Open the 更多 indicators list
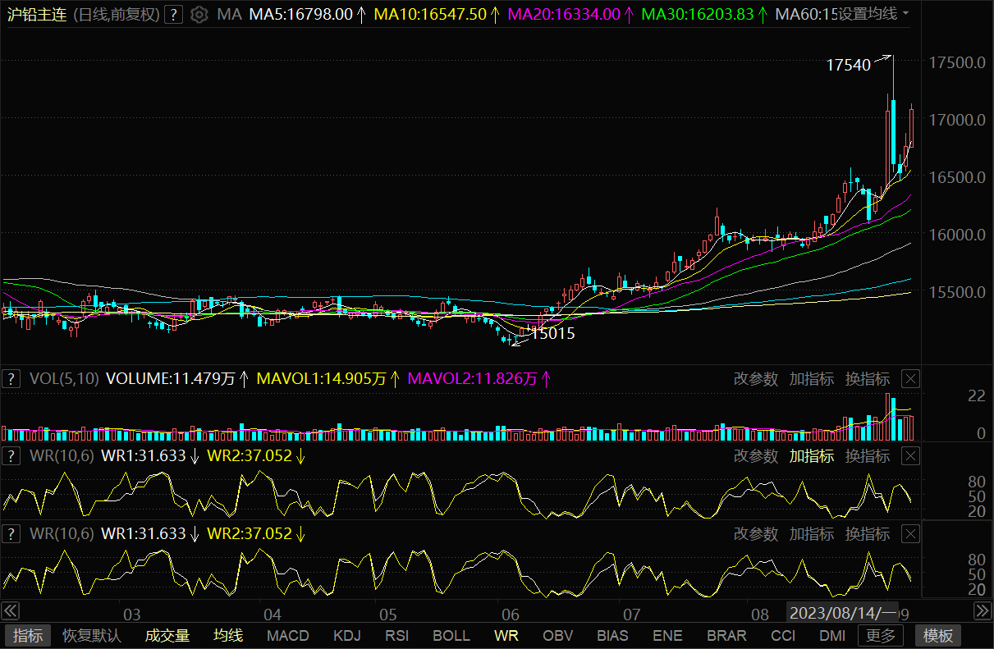The image size is (994, 649). (x=881, y=635)
